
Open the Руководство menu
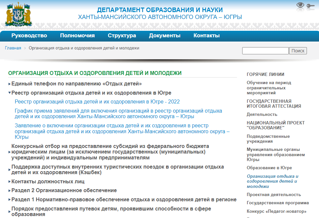coord(29,36)
